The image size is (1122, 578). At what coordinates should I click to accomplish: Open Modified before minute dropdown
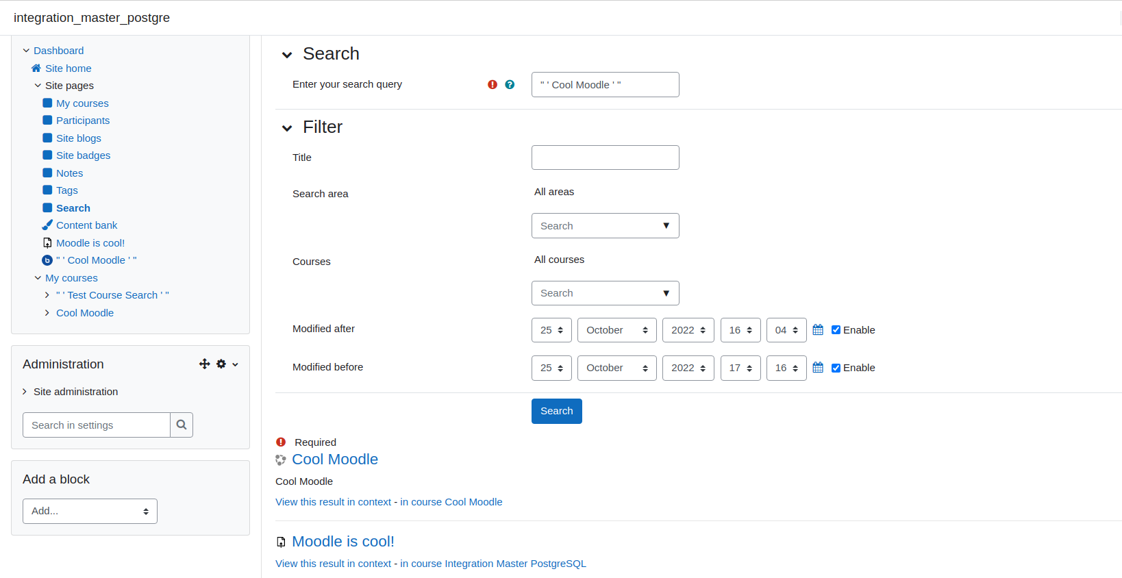(x=786, y=368)
